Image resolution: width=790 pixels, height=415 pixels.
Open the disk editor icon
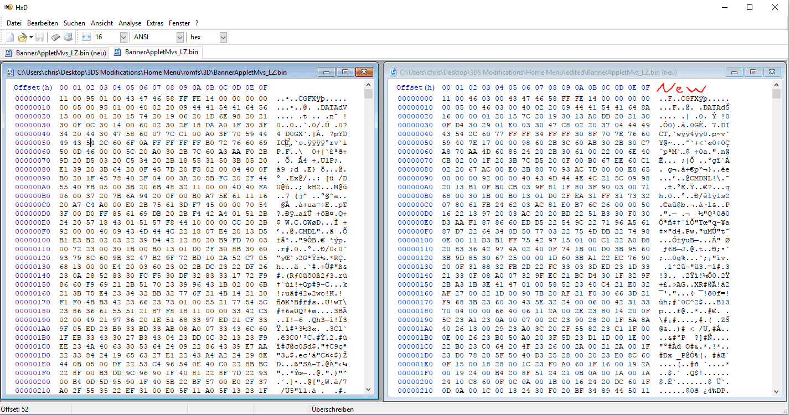pyautogui.click(x=68, y=37)
